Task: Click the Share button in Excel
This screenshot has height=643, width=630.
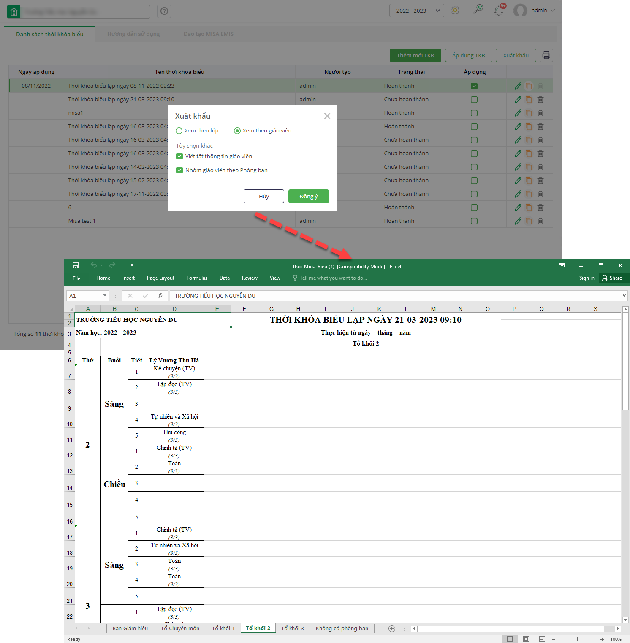Action: point(612,278)
